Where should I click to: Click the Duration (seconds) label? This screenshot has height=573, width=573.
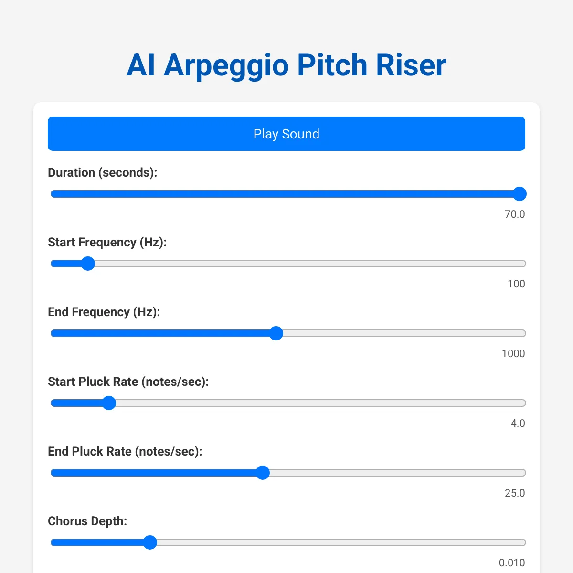point(103,173)
